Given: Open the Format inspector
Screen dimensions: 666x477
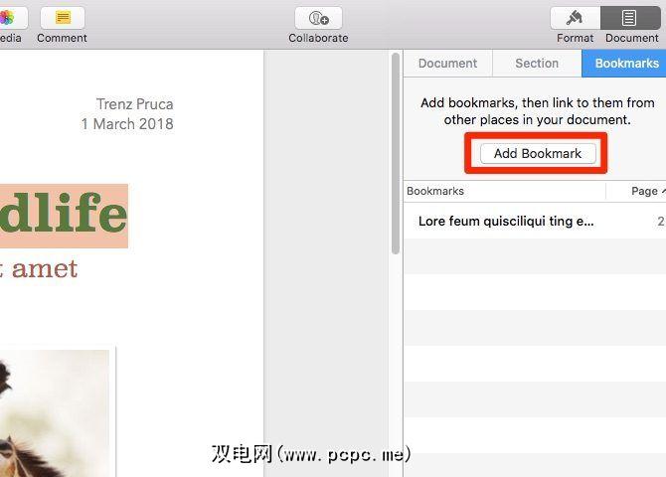Looking at the screenshot, I should click(x=576, y=18).
